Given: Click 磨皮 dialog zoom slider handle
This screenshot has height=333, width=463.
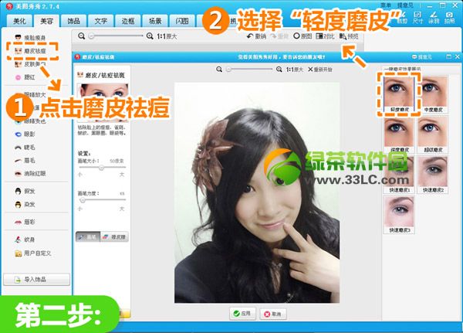Looking at the screenshot, I should (x=228, y=70).
